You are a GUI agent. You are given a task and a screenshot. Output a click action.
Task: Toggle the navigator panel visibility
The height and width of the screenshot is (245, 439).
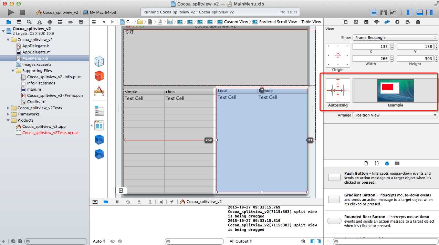click(410, 12)
